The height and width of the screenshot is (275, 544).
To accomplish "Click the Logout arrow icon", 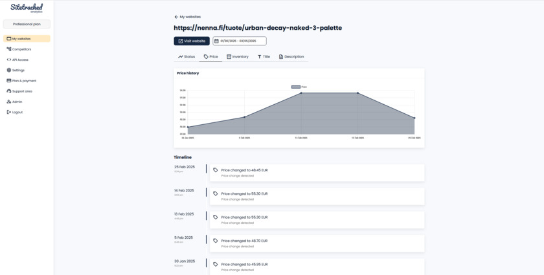I will click(x=9, y=112).
